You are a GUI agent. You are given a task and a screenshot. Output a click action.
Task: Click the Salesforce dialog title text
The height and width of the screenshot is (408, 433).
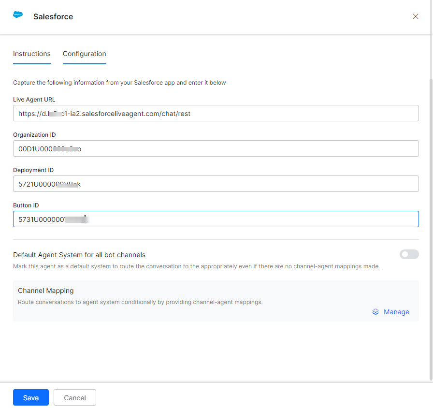coord(53,16)
